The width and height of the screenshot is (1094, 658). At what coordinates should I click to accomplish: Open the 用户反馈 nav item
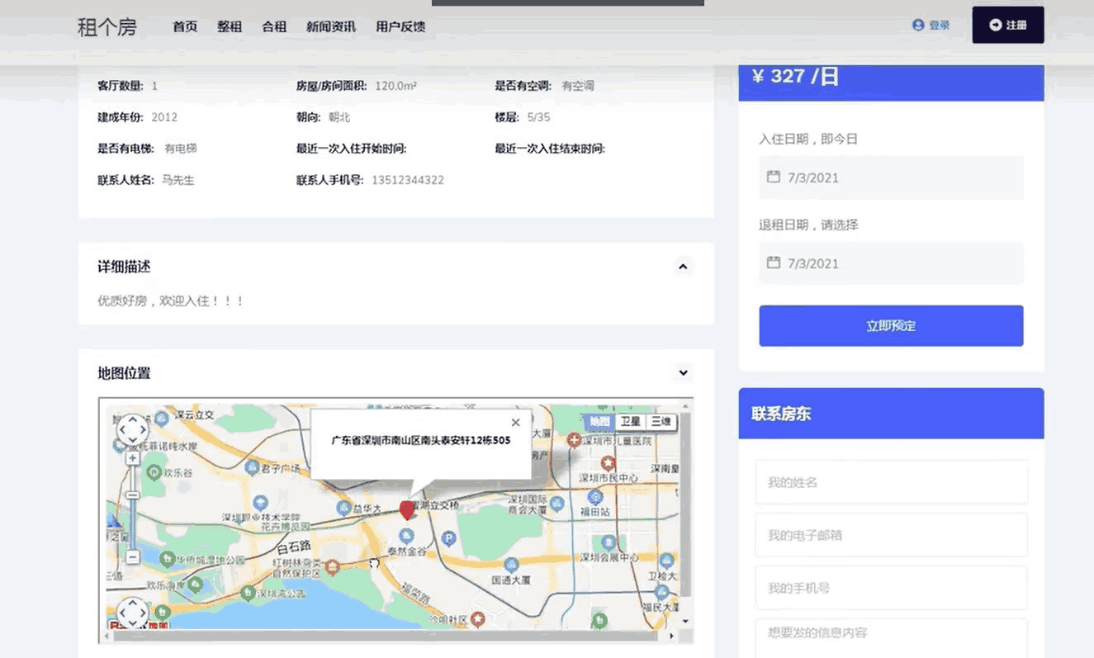400,26
